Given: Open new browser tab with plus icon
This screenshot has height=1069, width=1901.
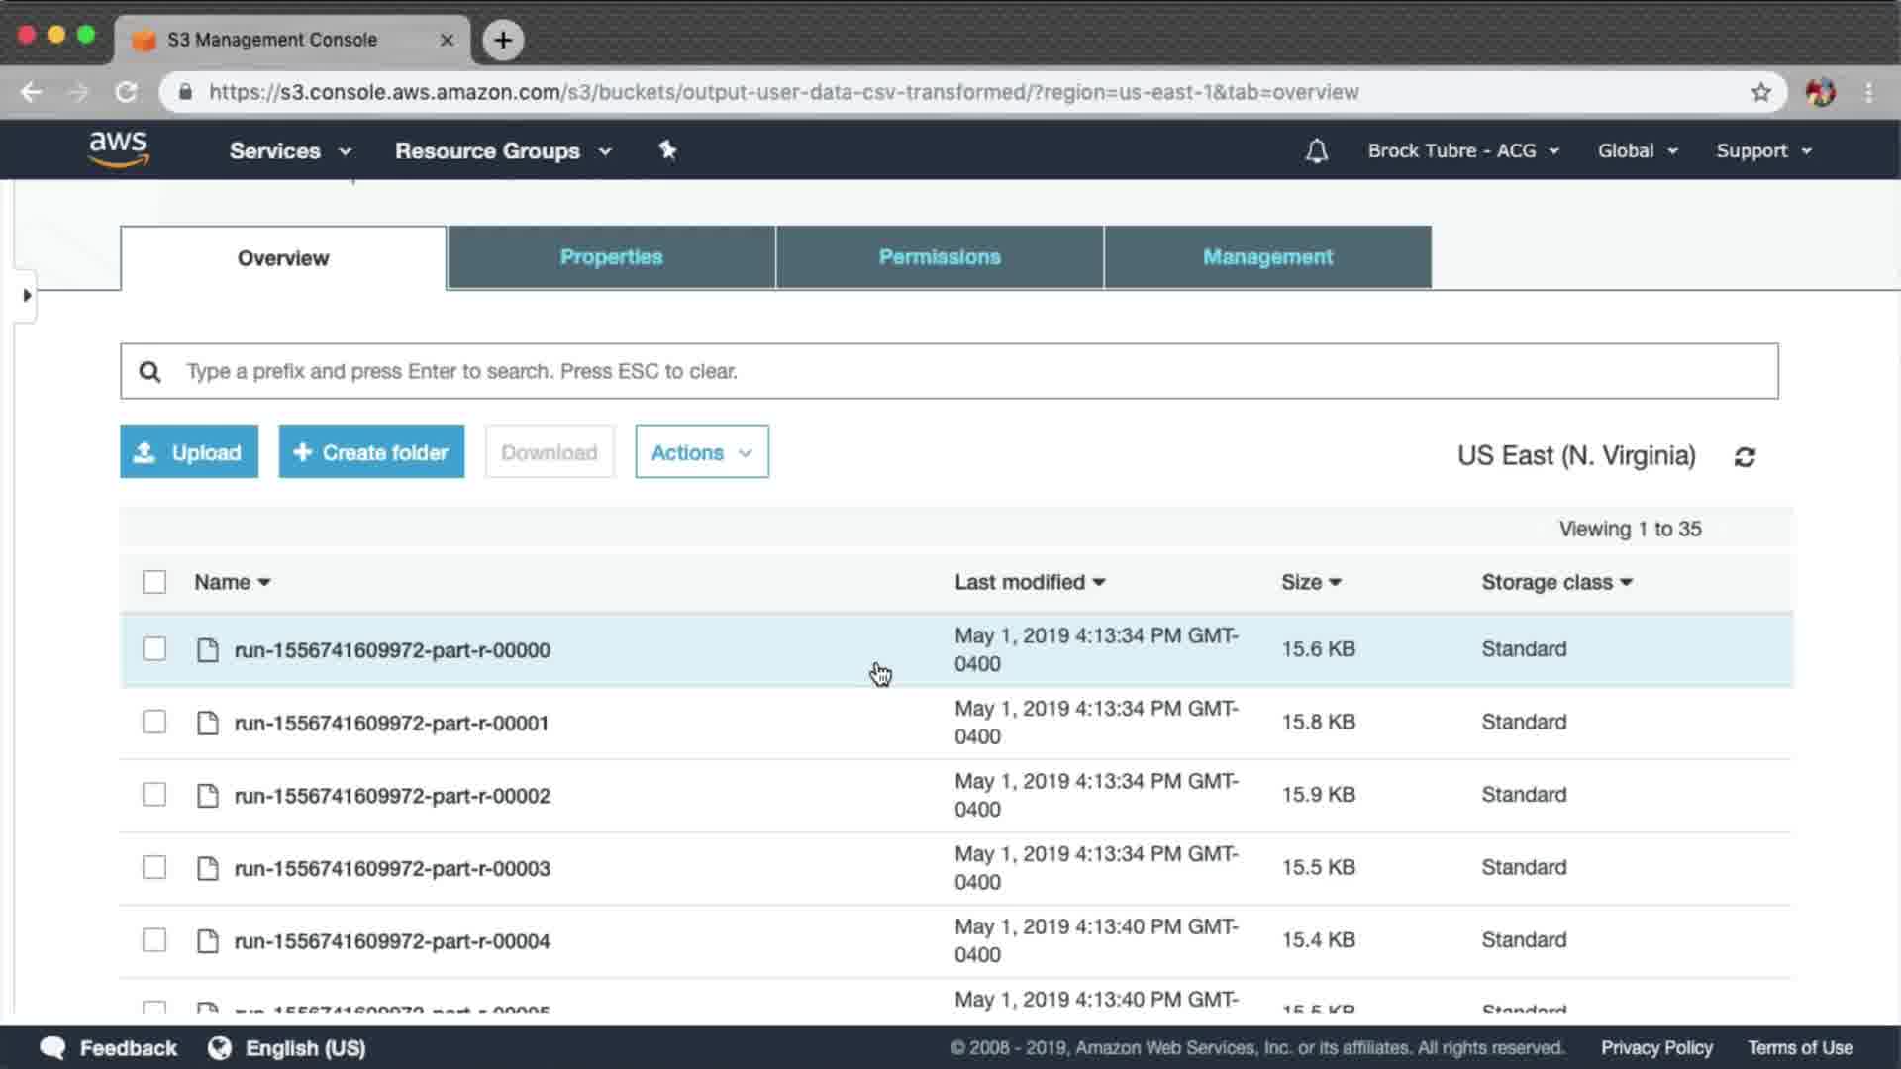Looking at the screenshot, I should pos(503,40).
